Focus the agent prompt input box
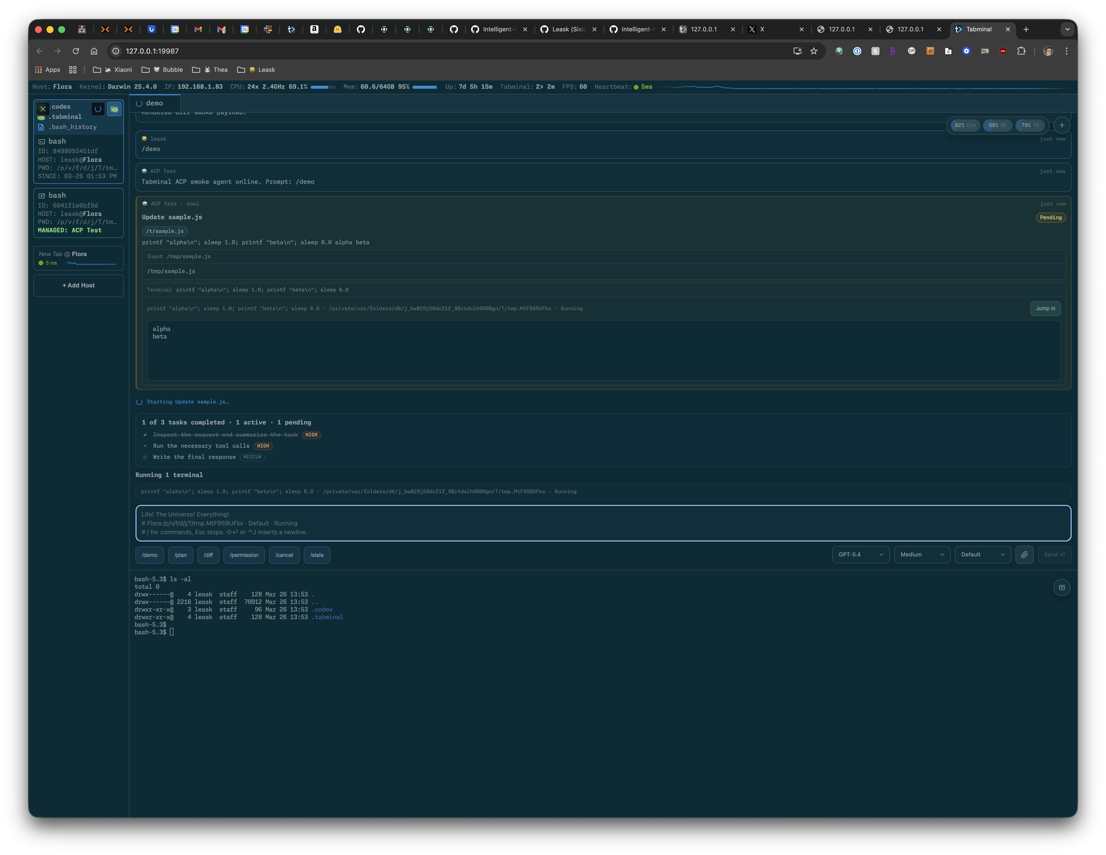Viewport: 1106px width, 855px height. pyautogui.click(x=603, y=523)
